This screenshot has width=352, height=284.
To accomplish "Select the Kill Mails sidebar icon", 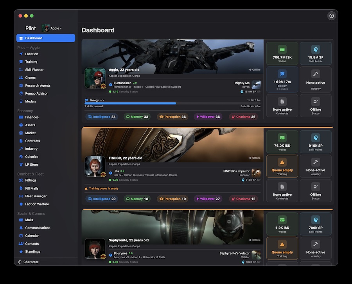I will [x=21, y=188].
